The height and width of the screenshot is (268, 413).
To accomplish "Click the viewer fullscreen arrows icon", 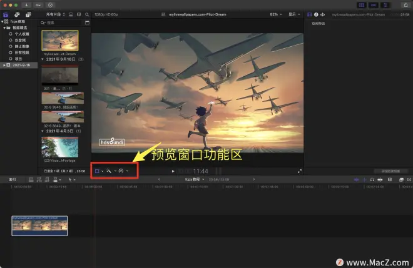I will click(300, 171).
